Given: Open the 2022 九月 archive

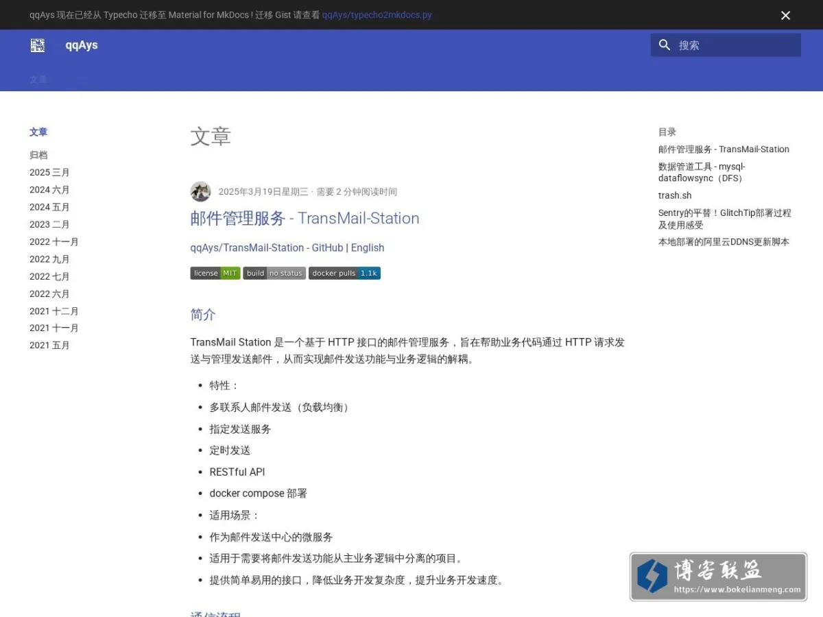Looking at the screenshot, I should [x=49, y=259].
